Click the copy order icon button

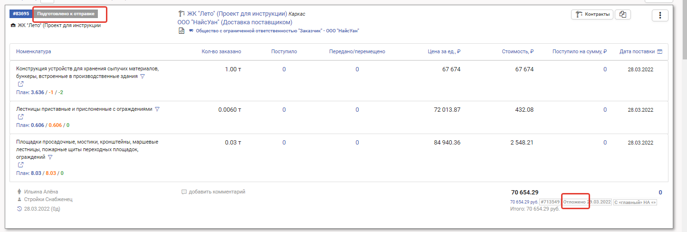coord(622,14)
